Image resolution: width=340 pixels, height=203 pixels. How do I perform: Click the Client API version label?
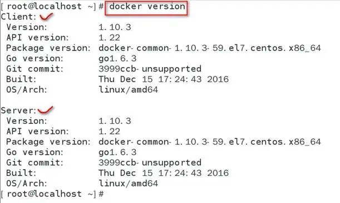pyautogui.click(x=37, y=38)
